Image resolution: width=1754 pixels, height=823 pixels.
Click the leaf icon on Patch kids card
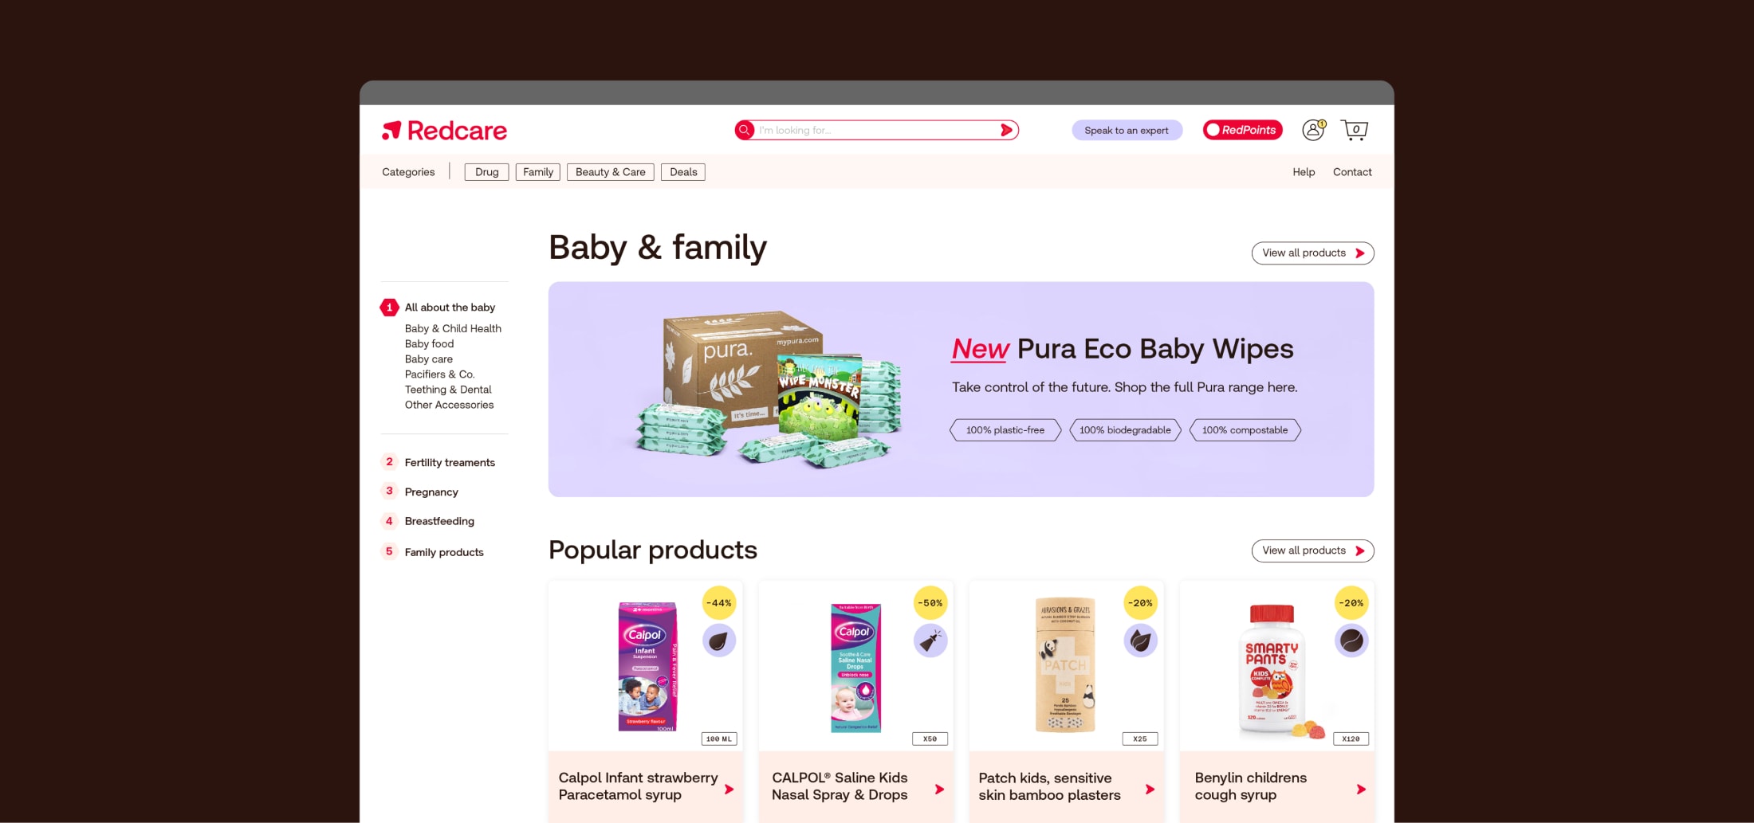[x=1140, y=641]
